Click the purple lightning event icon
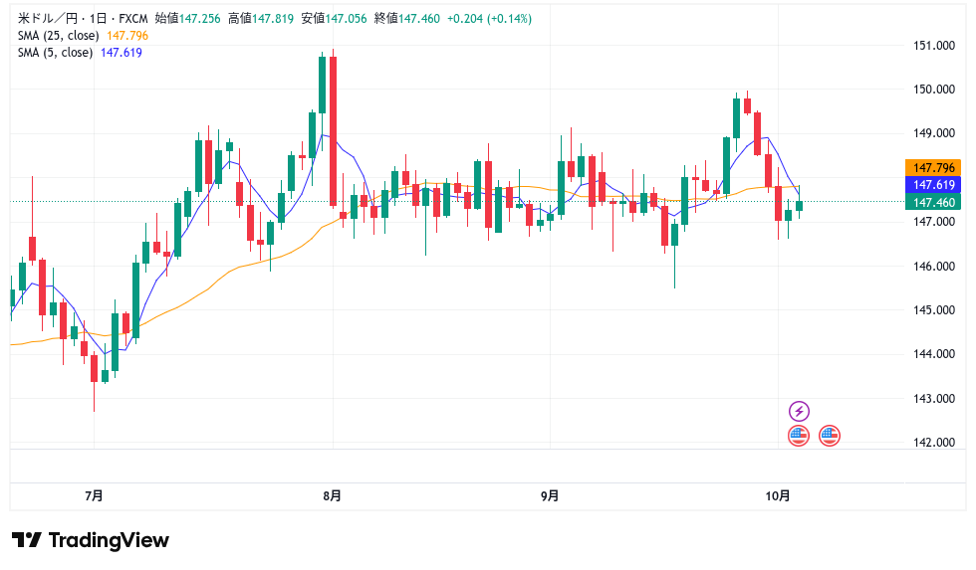 point(799,411)
